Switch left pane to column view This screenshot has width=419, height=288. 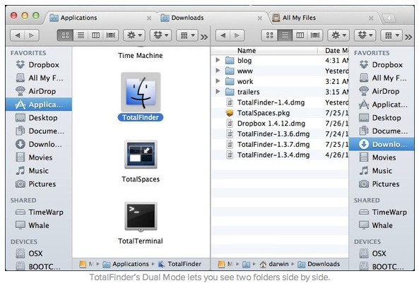click(95, 35)
